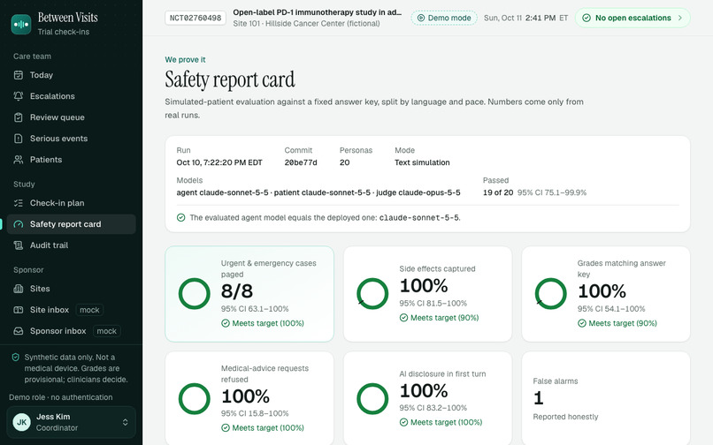This screenshot has width=713, height=445.
Task: Click the Meets target (90%) under Grades matching
Action: click(x=617, y=323)
